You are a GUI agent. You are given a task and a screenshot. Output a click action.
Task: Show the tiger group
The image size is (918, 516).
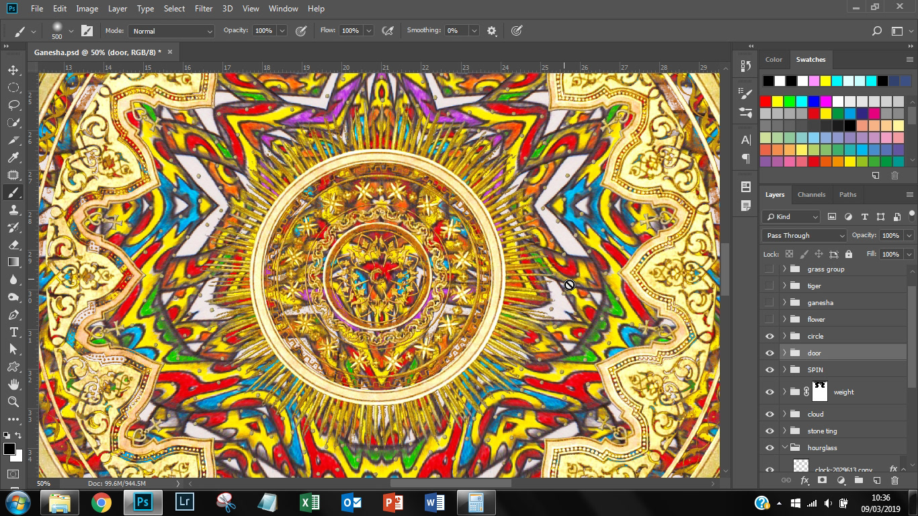point(769,286)
